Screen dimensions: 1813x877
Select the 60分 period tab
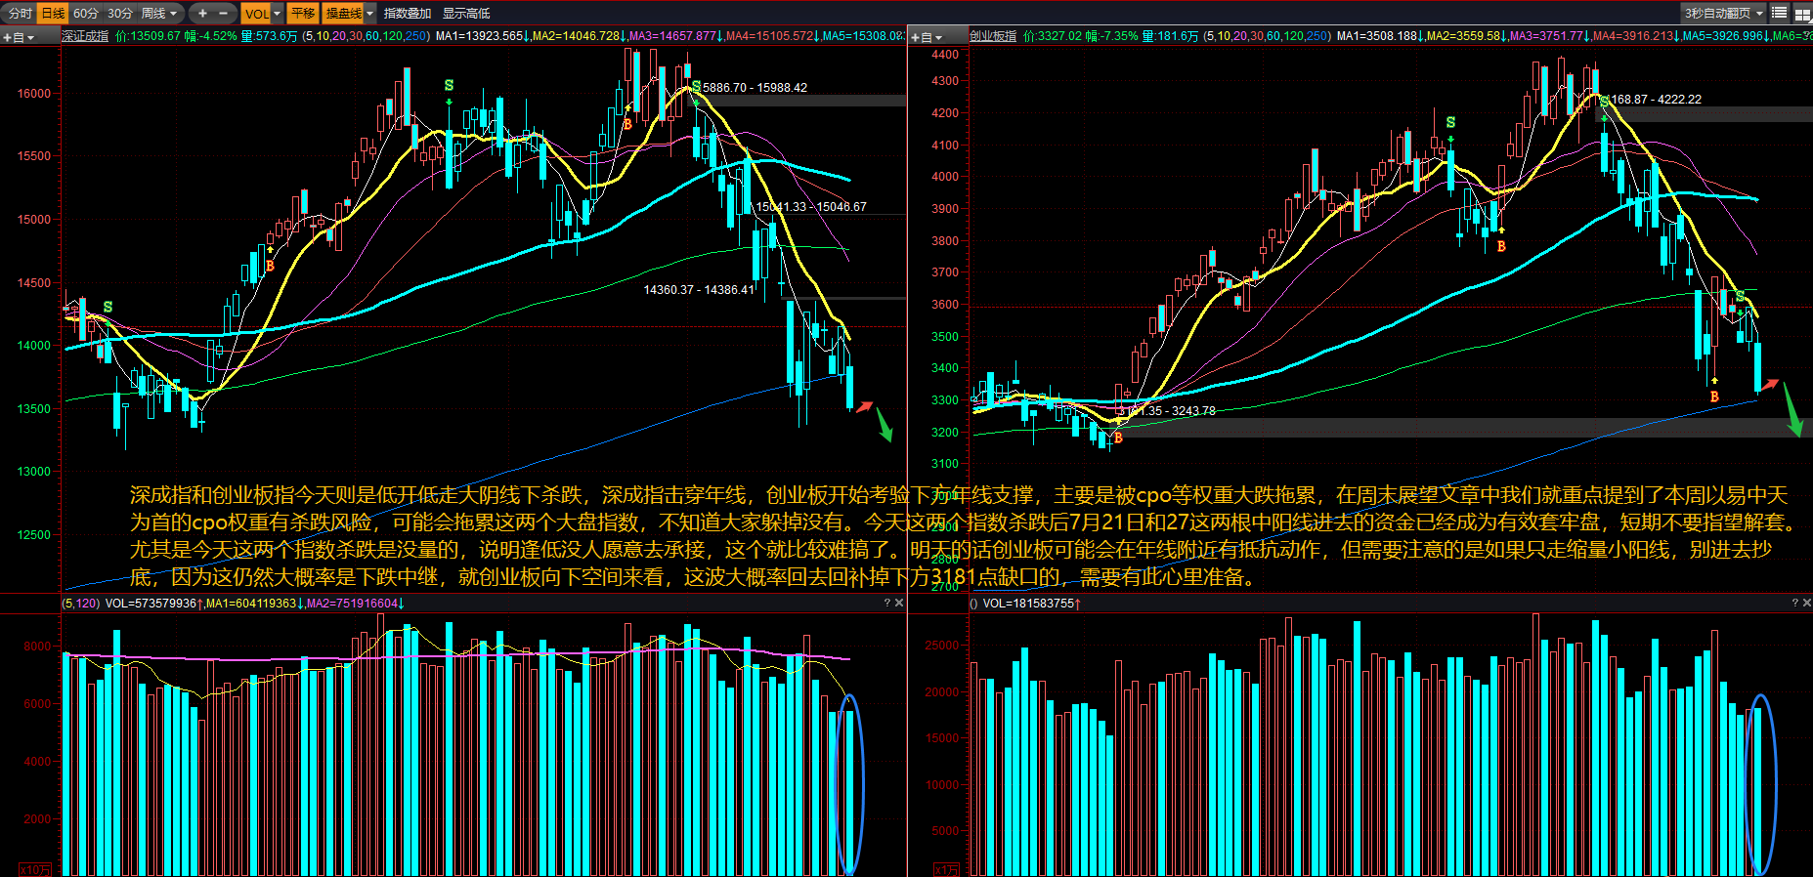[x=86, y=13]
